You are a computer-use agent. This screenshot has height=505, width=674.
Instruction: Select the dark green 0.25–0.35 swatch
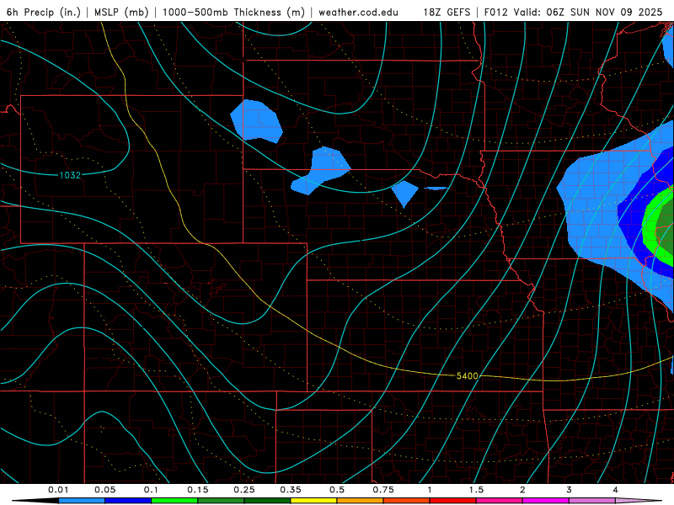(267, 501)
